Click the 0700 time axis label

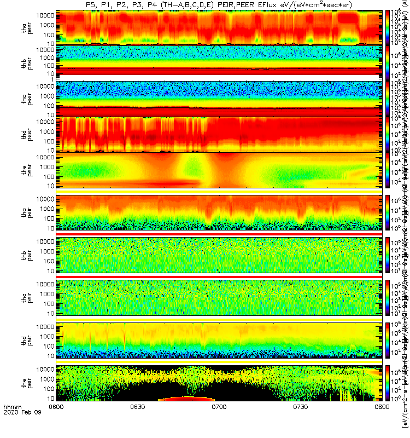pyautogui.click(x=219, y=407)
